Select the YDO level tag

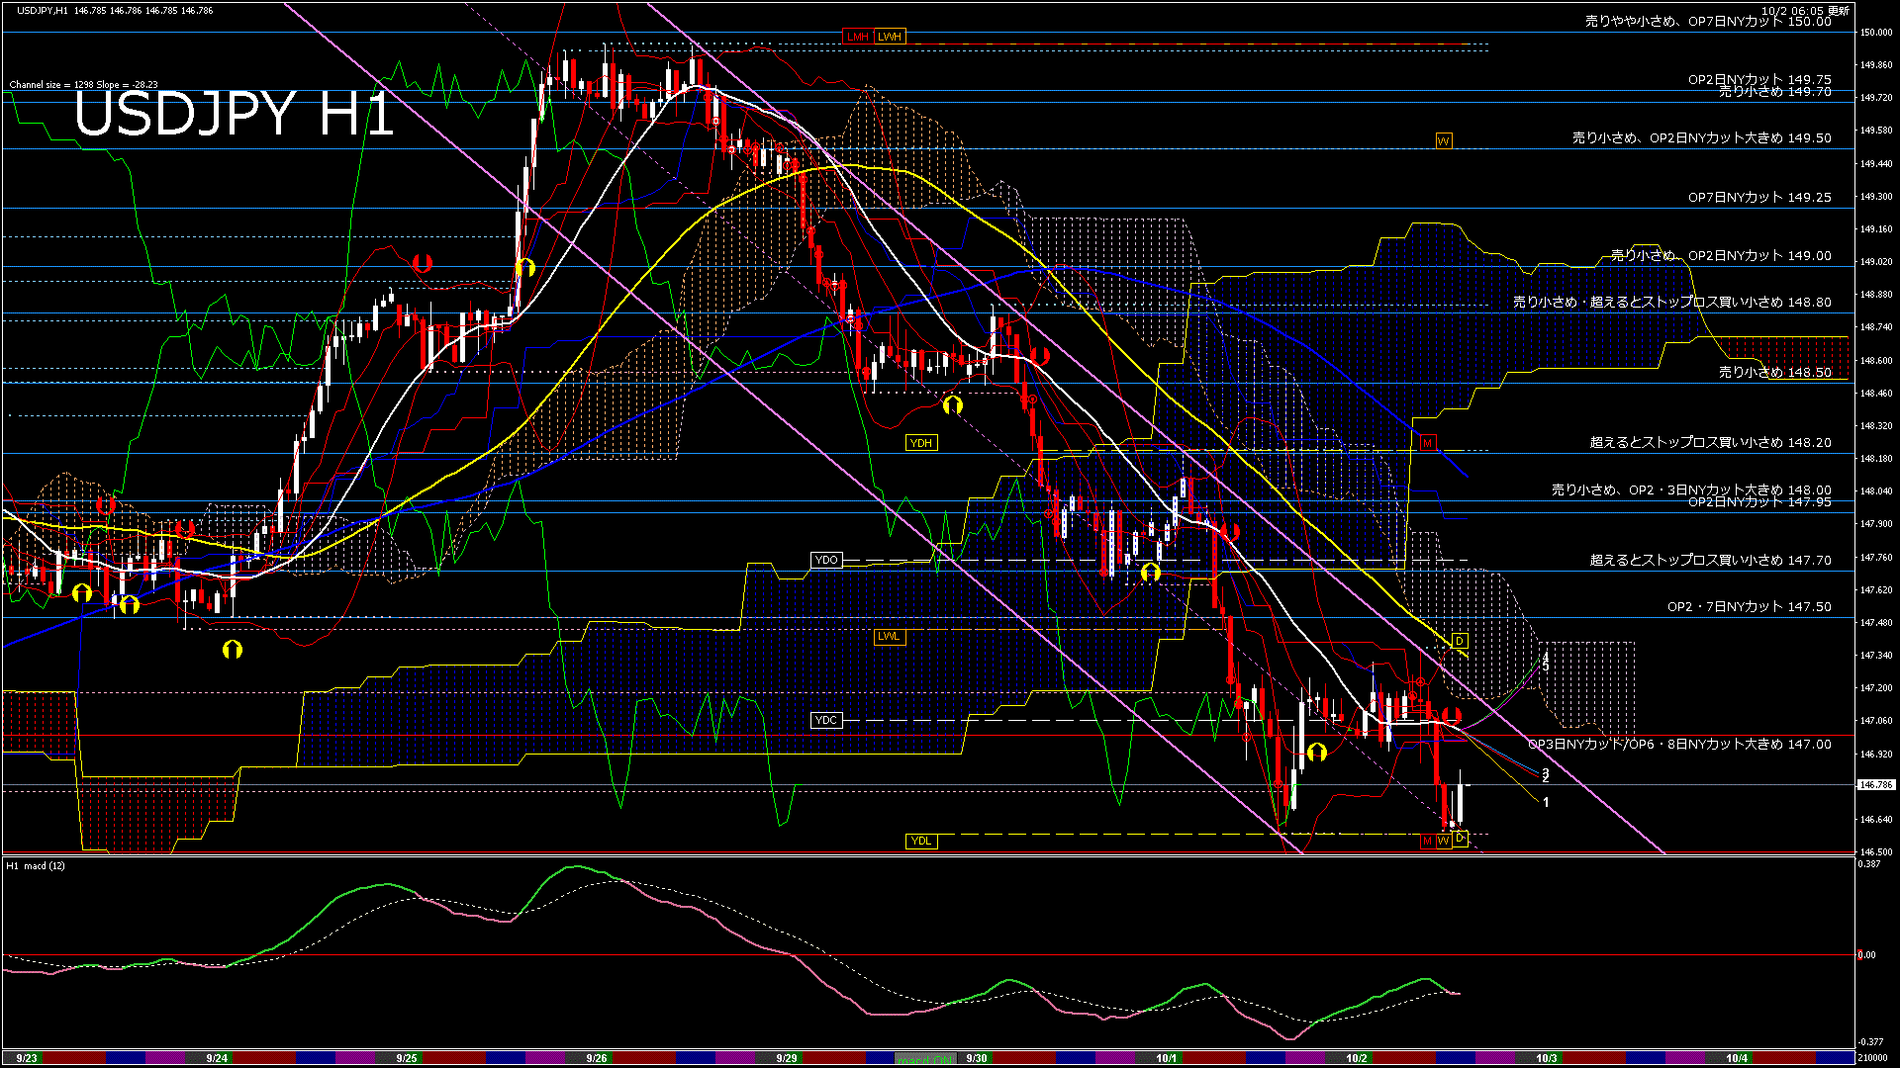coord(826,561)
